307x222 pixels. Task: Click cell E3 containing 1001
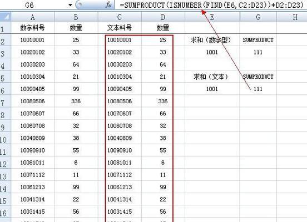[x=212, y=52]
